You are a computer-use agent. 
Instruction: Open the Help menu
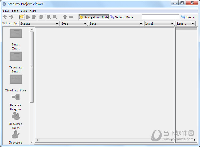pyautogui.click(x=33, y=11)
